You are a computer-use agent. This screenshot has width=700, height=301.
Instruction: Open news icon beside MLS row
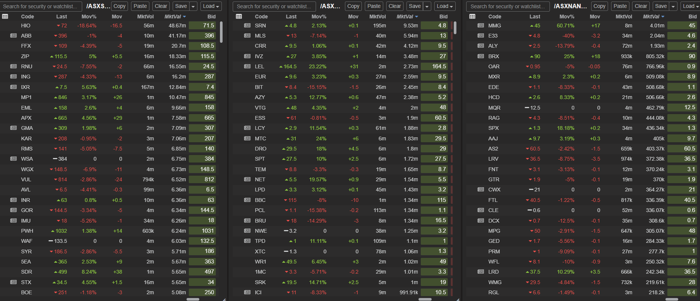(x=247, y=36)
